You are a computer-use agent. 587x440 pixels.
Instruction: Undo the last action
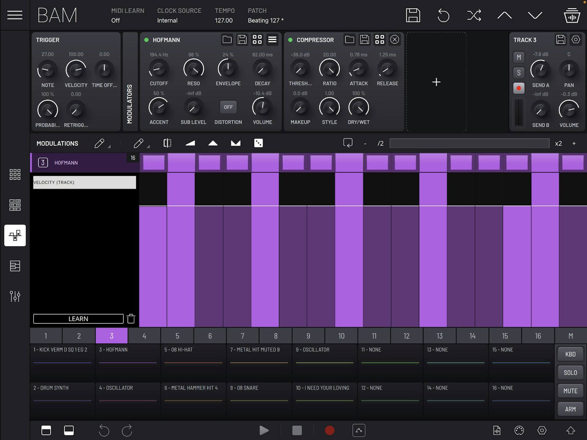(x=443, y=15)
